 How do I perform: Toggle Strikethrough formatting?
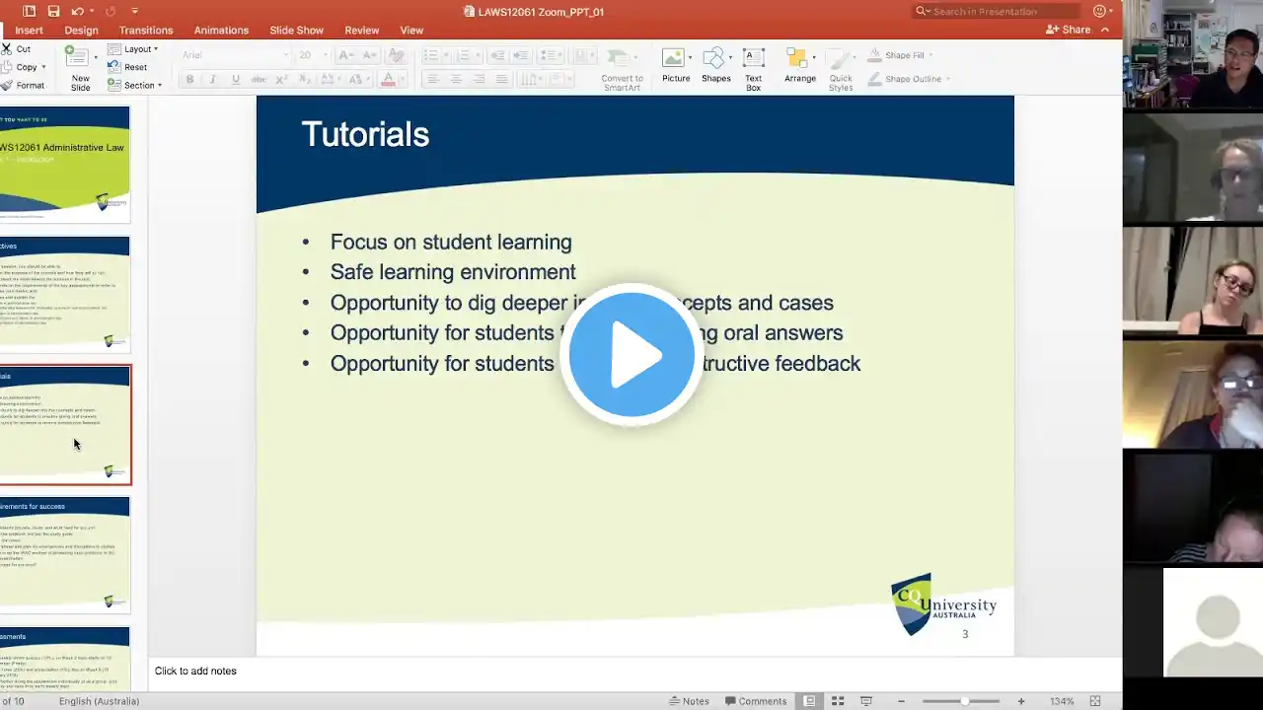(259, 79)
